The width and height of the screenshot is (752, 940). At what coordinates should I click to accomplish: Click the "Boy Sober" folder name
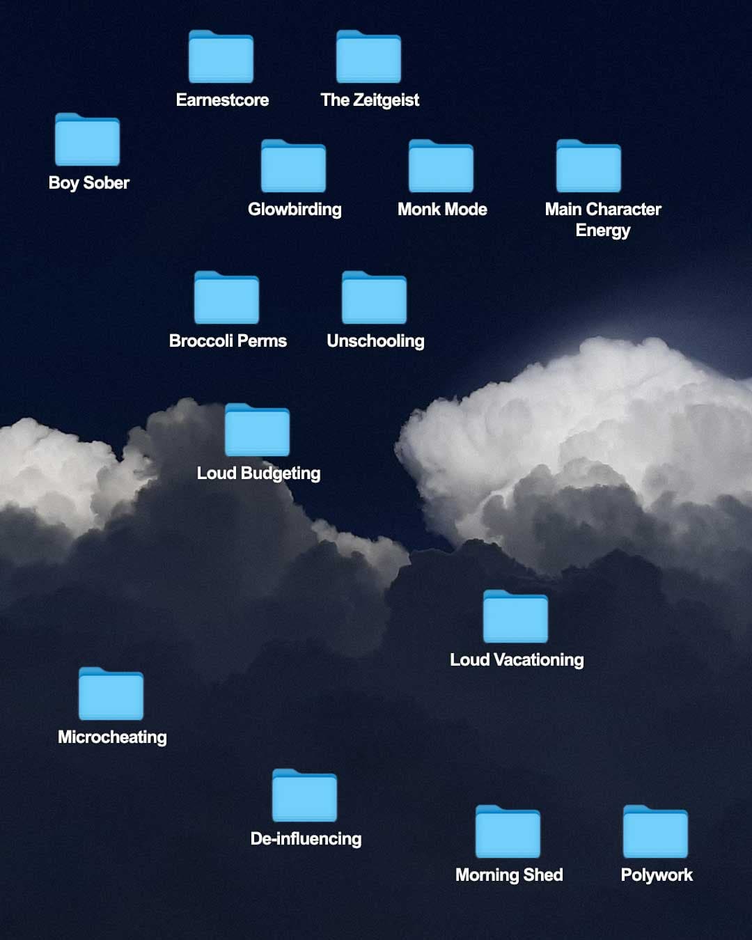tap(89, 183)
